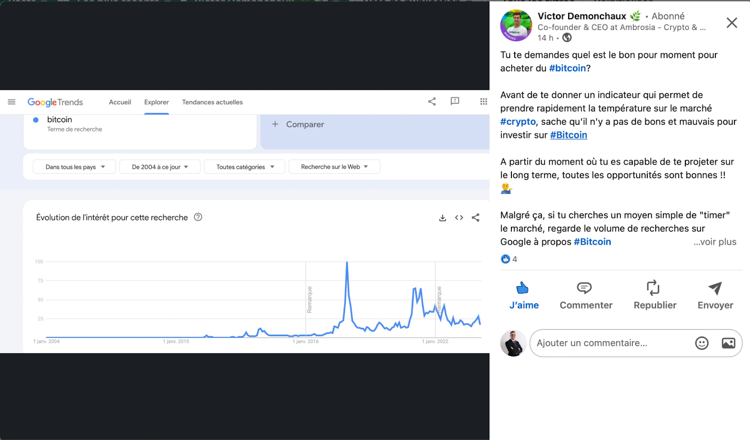Click the globe visibility icon on post

pos(567,37)
